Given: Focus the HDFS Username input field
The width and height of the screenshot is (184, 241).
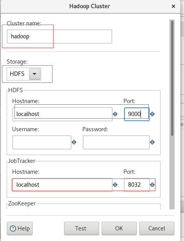Looking at the screenshot, I should pyautogui.click(x=42, y=142).
